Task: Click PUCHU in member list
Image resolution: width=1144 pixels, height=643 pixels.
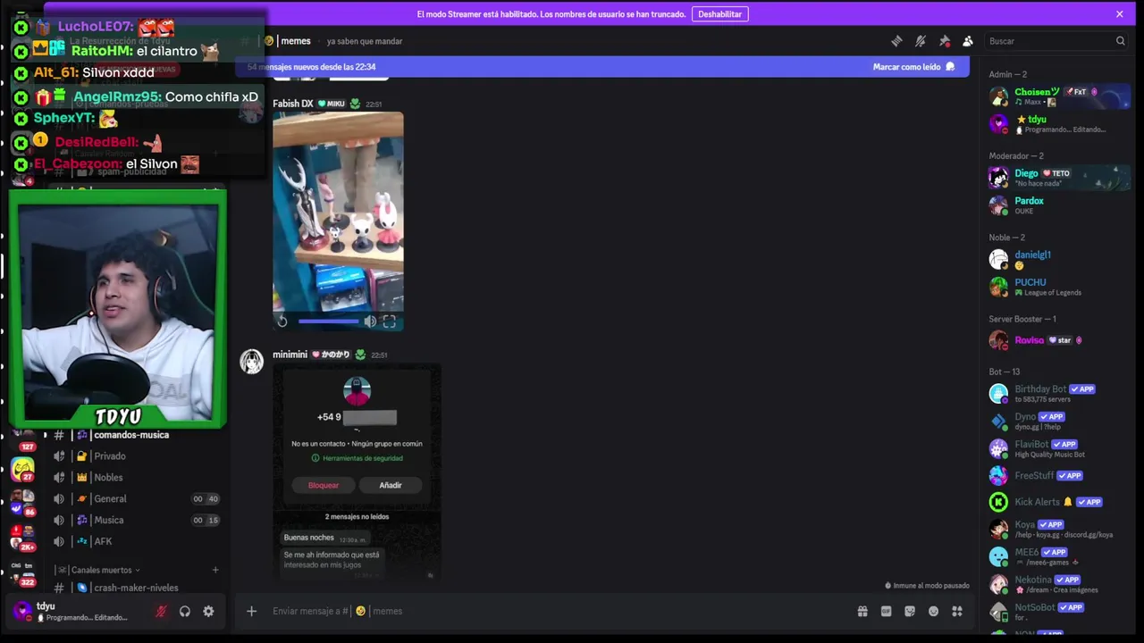Action: [1059, 287]
